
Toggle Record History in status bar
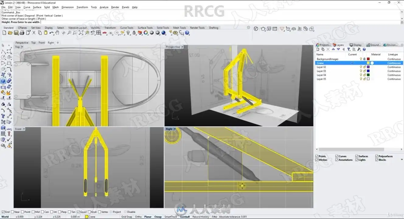[201, 217]
